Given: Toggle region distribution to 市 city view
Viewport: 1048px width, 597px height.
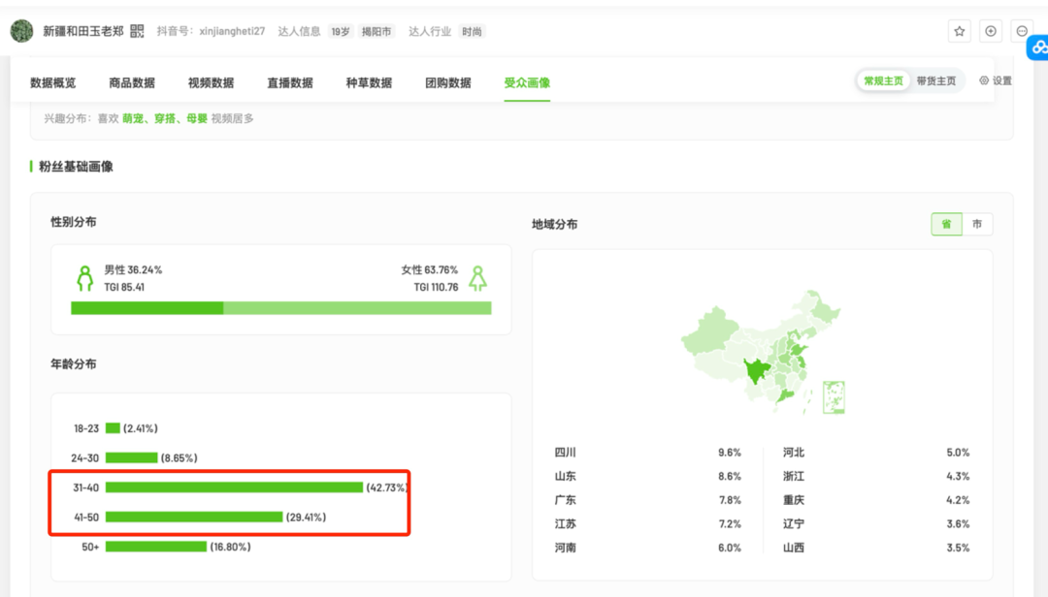Looking at the screenshot, I should [976, 224].
